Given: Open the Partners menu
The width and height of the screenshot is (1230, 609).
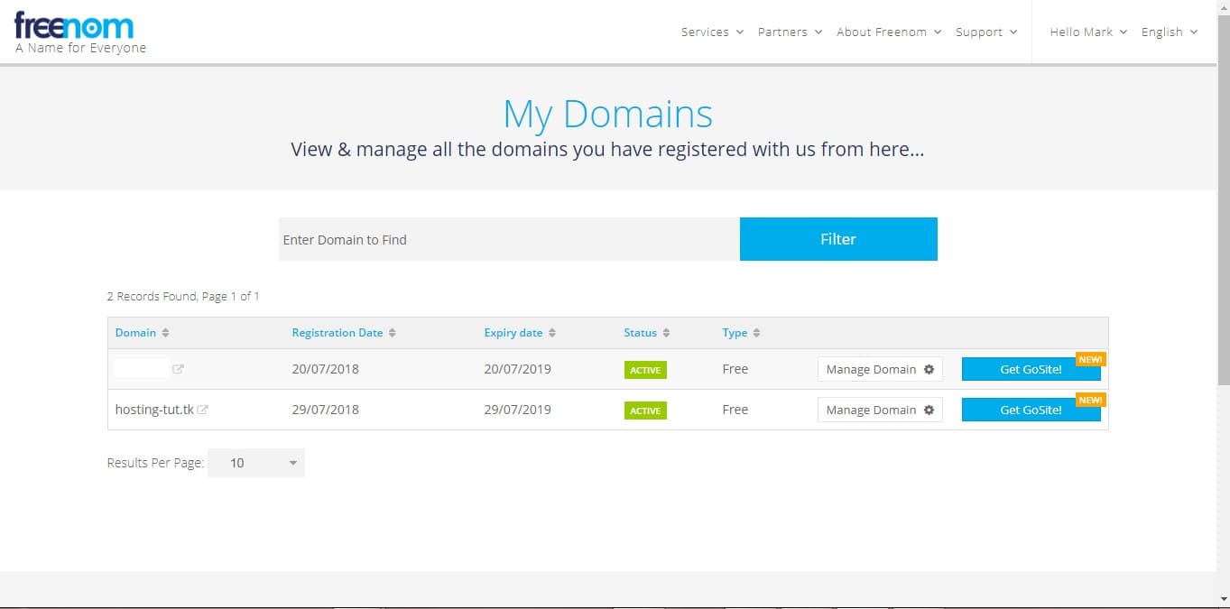Looking at the screenshot, I should tap(790, 32).
